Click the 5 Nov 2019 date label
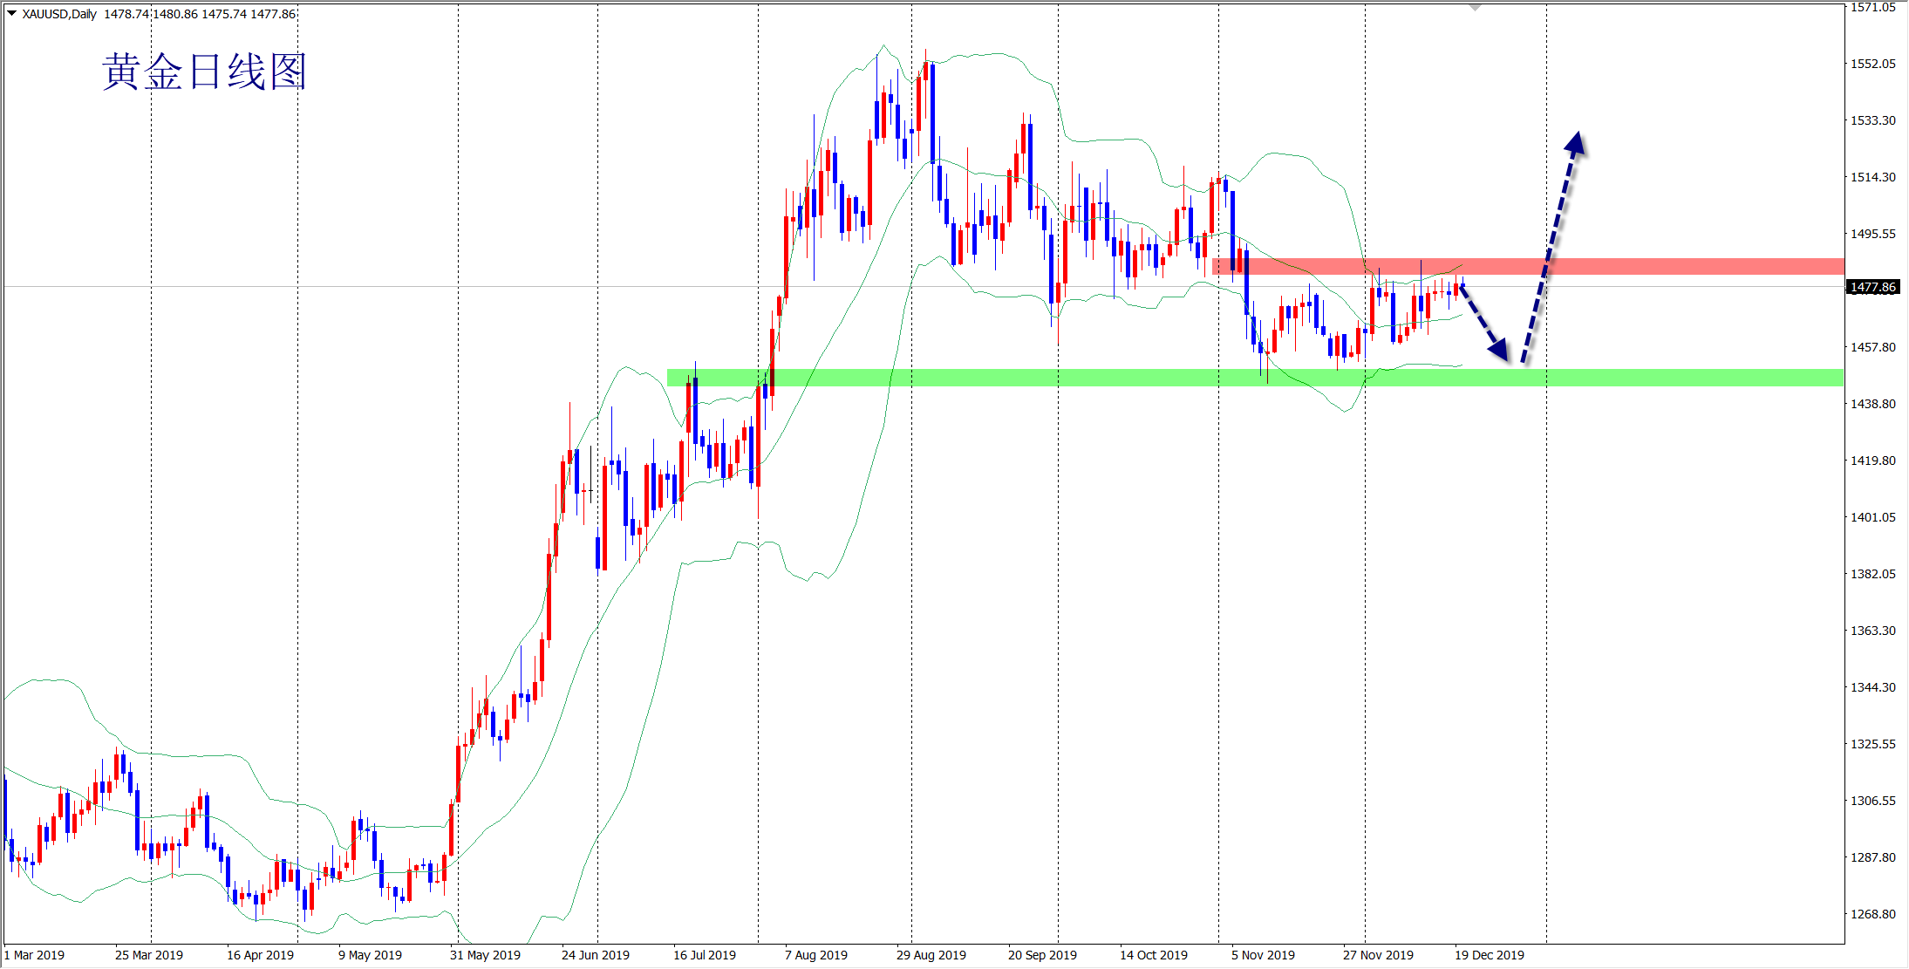The width and height of the screenshot is (1909, 969). pyautogui.click(x=1263, y=955)
